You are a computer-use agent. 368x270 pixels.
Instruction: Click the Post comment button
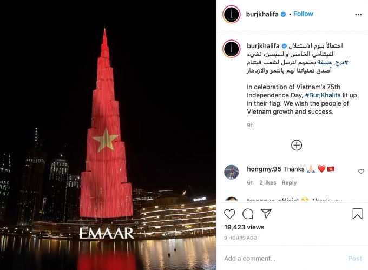355,258
